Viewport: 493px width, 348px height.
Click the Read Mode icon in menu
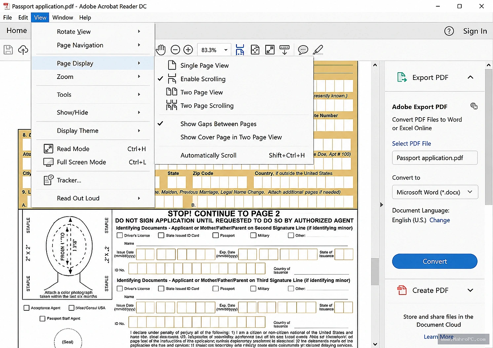49,149
